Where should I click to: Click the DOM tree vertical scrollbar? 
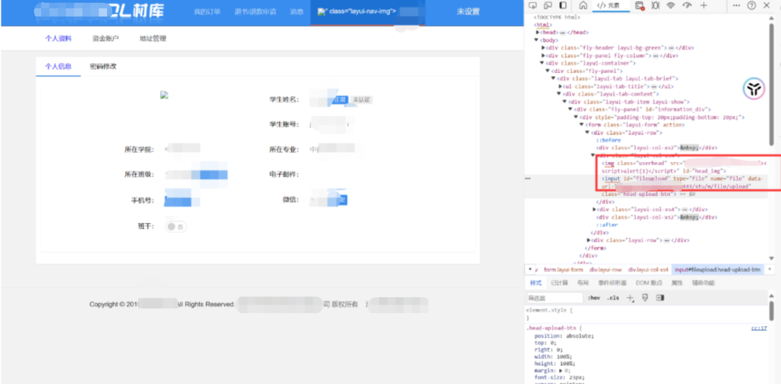click(x=772, y=85)
